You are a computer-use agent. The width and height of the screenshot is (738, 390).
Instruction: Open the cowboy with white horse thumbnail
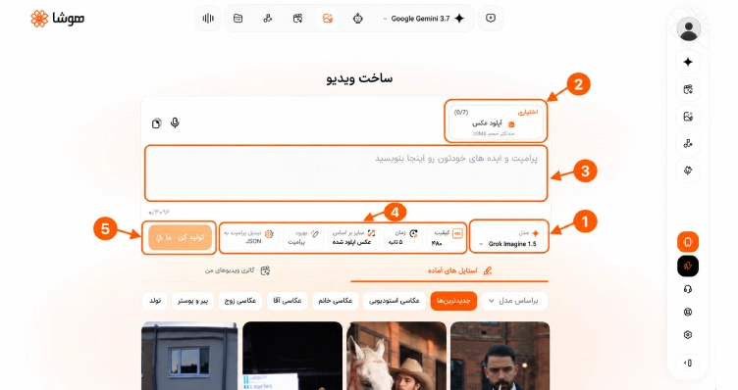pyautogui.click(x=396, y=356)
